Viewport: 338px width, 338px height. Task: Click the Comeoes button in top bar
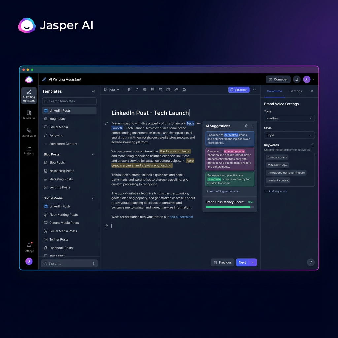278,79
